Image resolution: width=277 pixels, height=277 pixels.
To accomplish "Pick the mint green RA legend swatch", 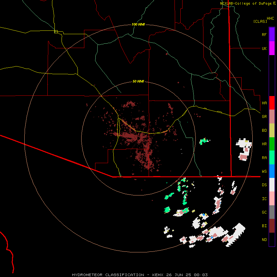I will 272,158.
